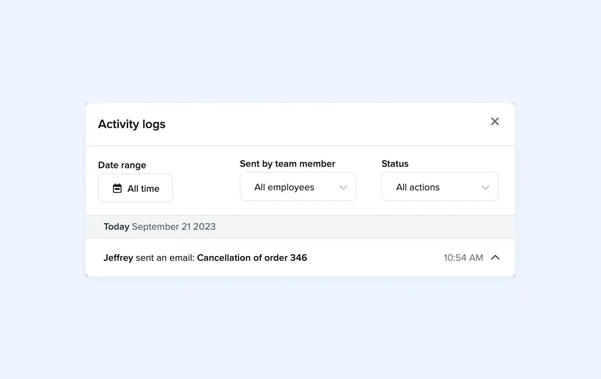Click the X close icon on Activity logs
Screen dimensions: 601x379
pos(495,121)
